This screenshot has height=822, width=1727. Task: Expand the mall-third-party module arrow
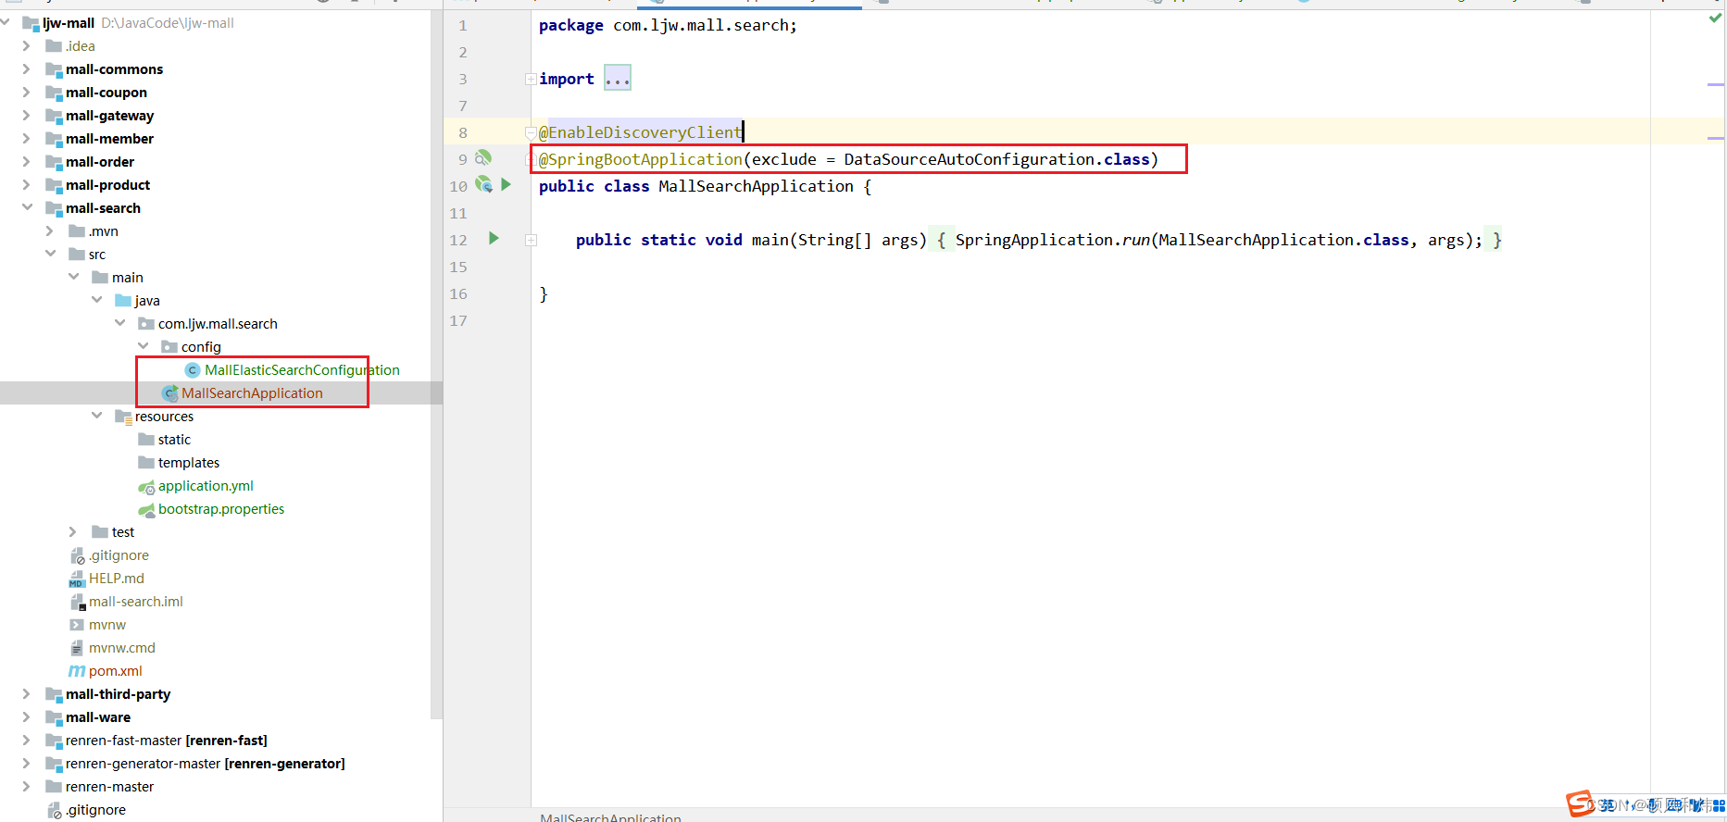pos(27,694)
